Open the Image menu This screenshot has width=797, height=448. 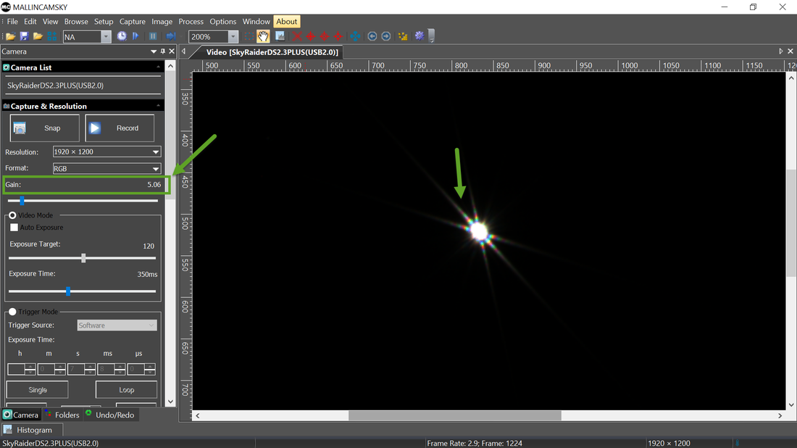[x=162, y=21]
